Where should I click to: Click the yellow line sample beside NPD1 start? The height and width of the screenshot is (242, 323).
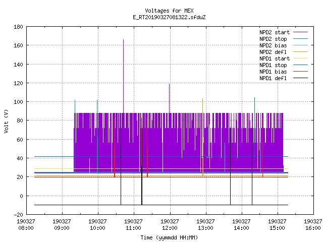coord(300,58)
